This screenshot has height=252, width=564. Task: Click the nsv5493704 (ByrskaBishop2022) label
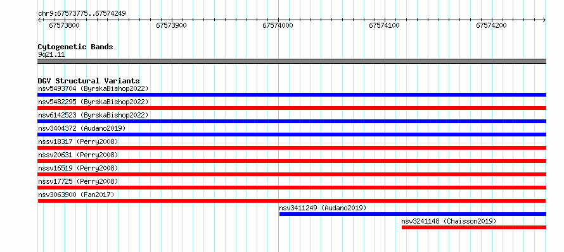pyautogui.click(x=93, y=88)
